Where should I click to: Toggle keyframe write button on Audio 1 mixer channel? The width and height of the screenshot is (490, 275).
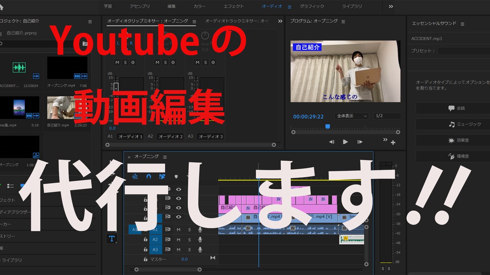point(133,63)
